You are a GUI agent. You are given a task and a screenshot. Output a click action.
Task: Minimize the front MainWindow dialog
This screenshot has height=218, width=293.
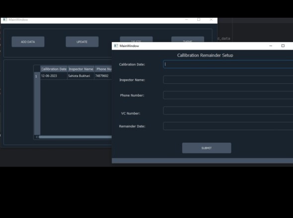(271, 46)
